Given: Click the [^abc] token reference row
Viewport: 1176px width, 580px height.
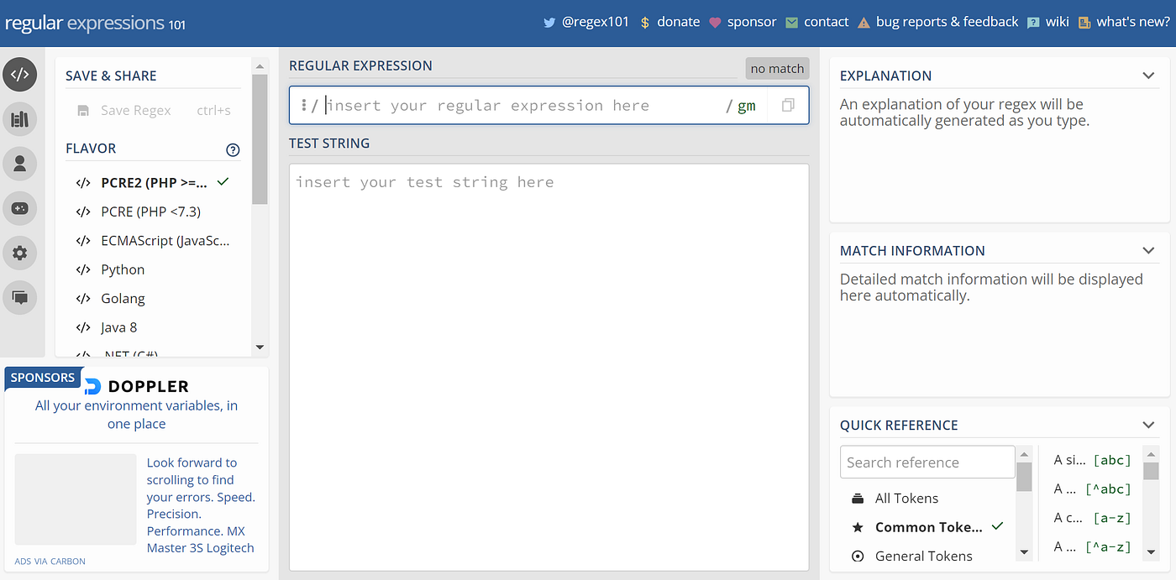Looking at the screenshot, I should click(1093, 489).
